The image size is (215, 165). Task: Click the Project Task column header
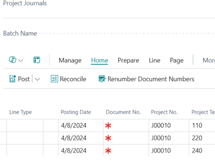(x=203, y=112)
